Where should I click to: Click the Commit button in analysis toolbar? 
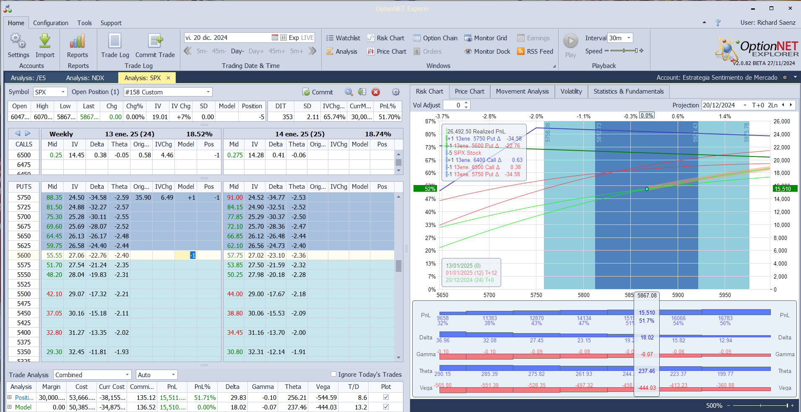click(x=317, y=92)
